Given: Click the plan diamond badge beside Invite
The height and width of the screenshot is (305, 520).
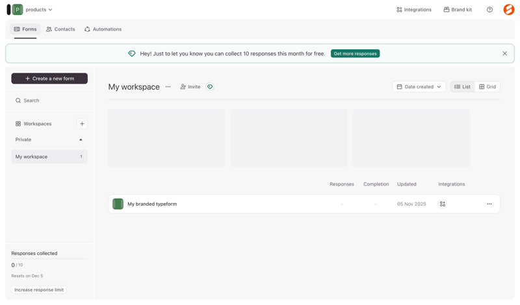Looking at the screenshot, I should [210, 87].
